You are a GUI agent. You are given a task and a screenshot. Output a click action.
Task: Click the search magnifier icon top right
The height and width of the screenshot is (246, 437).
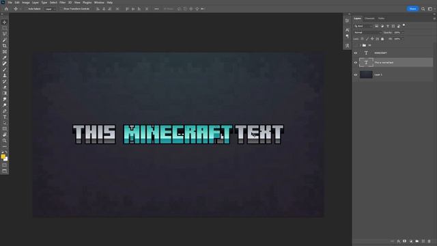[x=423, y=9]
